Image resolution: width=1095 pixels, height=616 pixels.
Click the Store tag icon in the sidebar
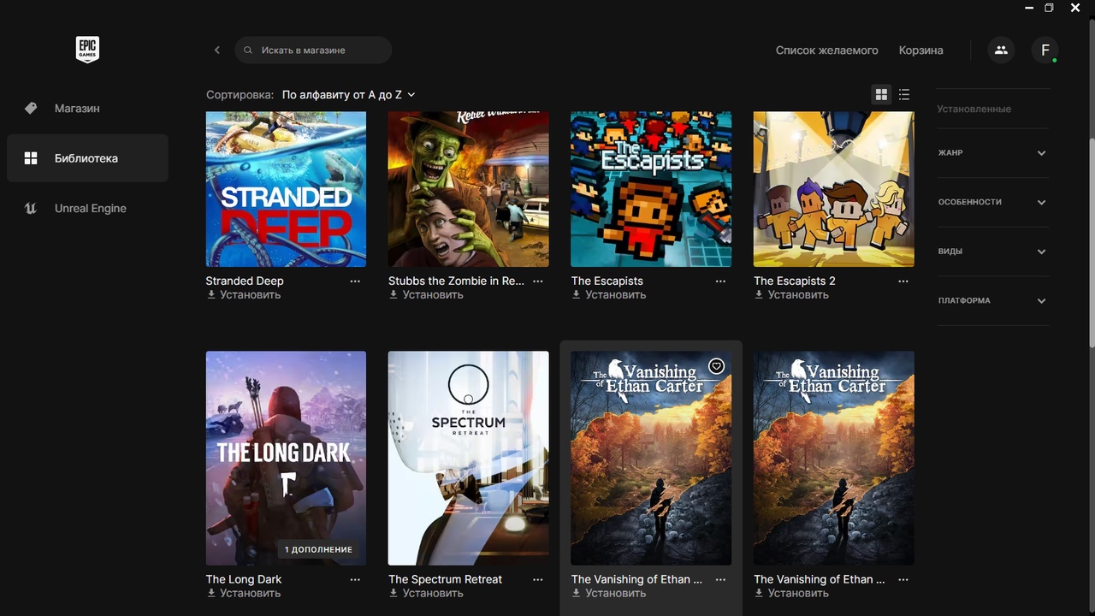tap(31, 109)
